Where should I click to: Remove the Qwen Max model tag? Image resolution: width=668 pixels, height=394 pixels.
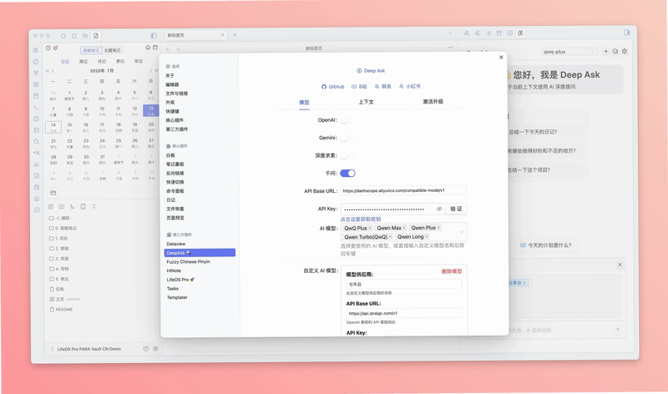point(404,228)
